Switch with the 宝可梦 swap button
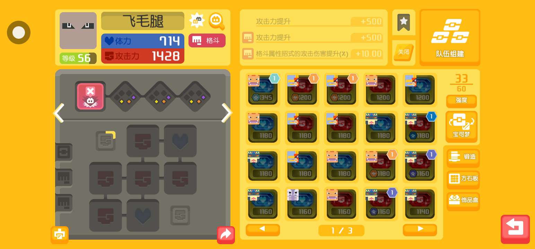 point(462,127)
